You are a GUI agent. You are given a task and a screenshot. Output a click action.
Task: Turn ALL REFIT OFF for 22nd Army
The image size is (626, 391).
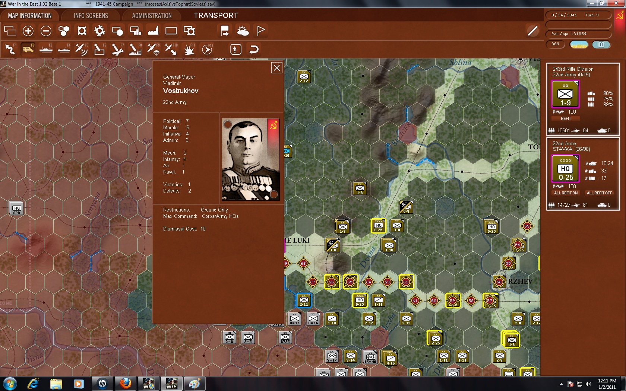(599, 193)
